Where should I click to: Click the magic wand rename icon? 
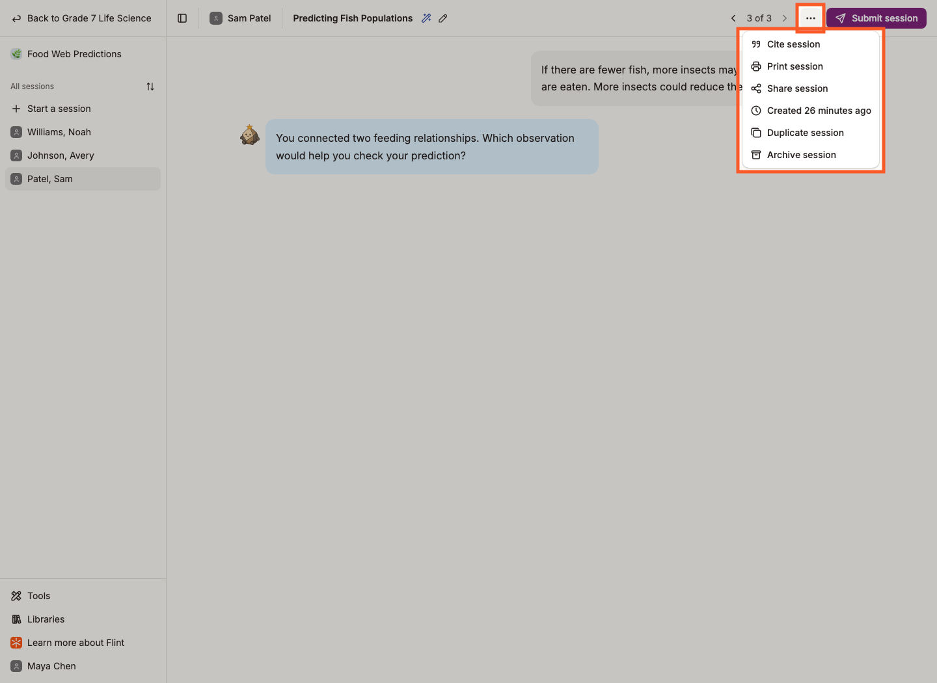(426, 18)
